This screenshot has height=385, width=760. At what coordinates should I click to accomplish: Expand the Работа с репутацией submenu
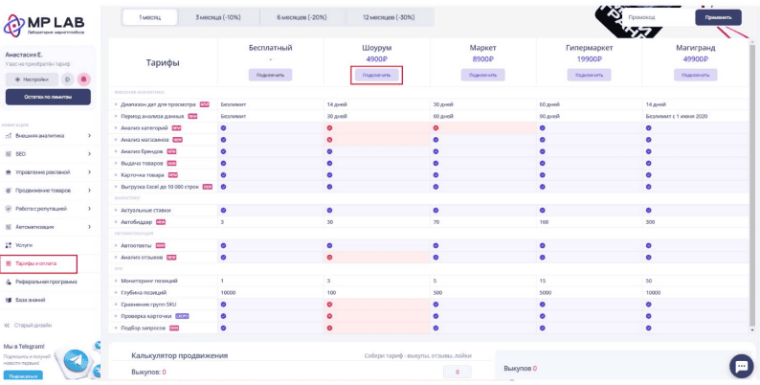[89, 209]
